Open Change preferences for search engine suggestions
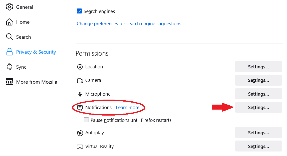The height and width of the screenshot is (156, 287). click(x=129, y=23)
